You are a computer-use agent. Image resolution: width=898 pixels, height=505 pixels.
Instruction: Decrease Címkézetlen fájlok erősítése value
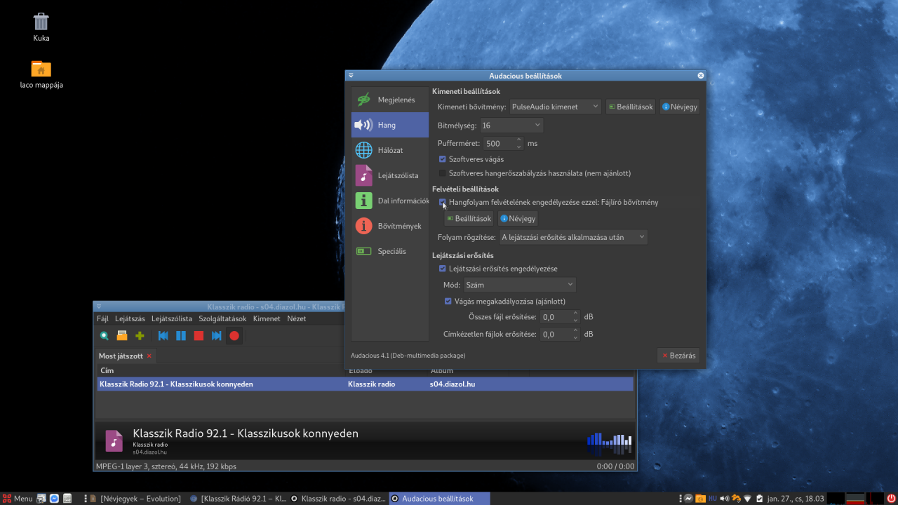[x=576, y=338]
